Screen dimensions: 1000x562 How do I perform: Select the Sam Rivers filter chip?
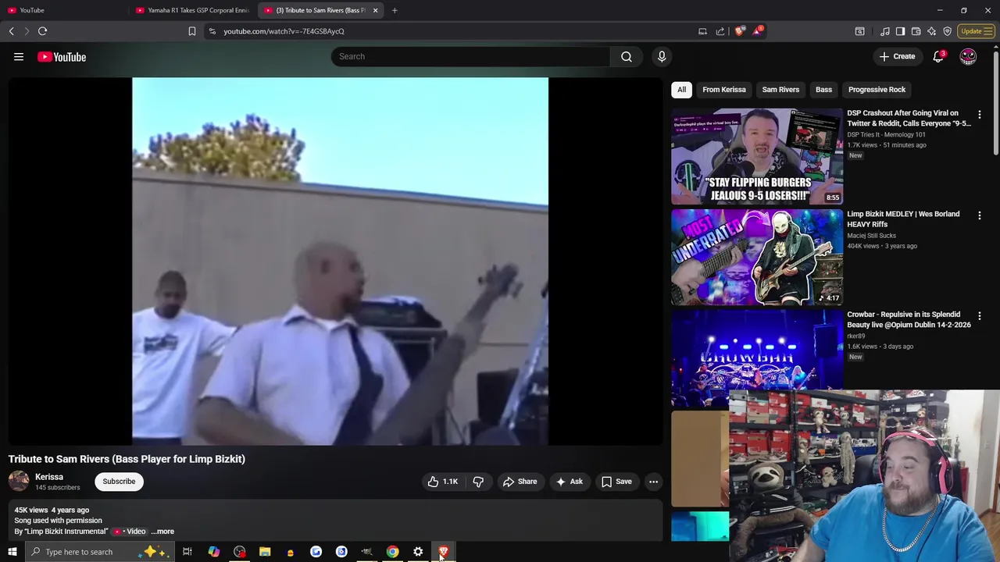pyautogui.click(x=780, y=90)
